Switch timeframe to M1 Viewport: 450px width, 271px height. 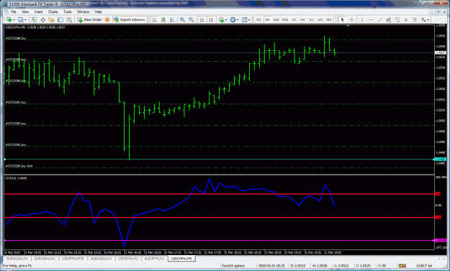pyautogui.click(x=258, y=19)
